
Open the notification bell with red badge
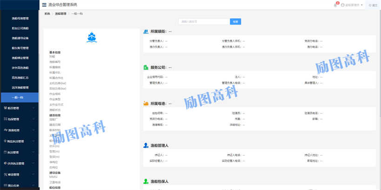(335, 5)
